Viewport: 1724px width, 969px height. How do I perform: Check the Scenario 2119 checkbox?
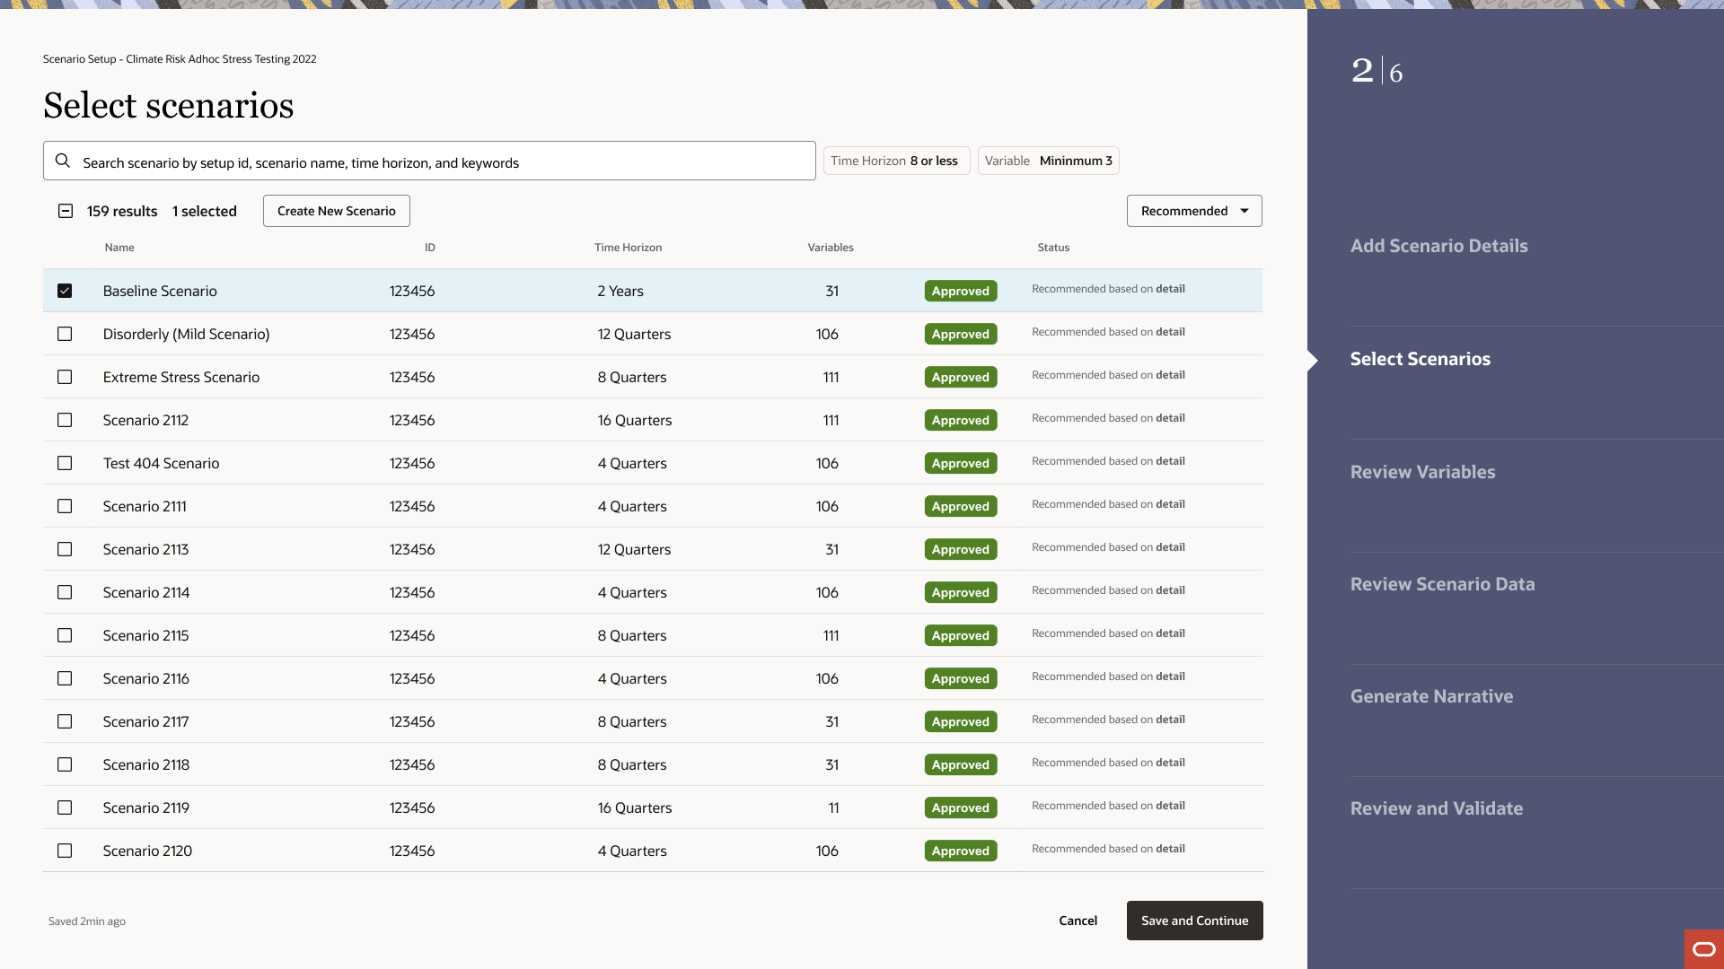pyautogui.click(x=65, y=807)
